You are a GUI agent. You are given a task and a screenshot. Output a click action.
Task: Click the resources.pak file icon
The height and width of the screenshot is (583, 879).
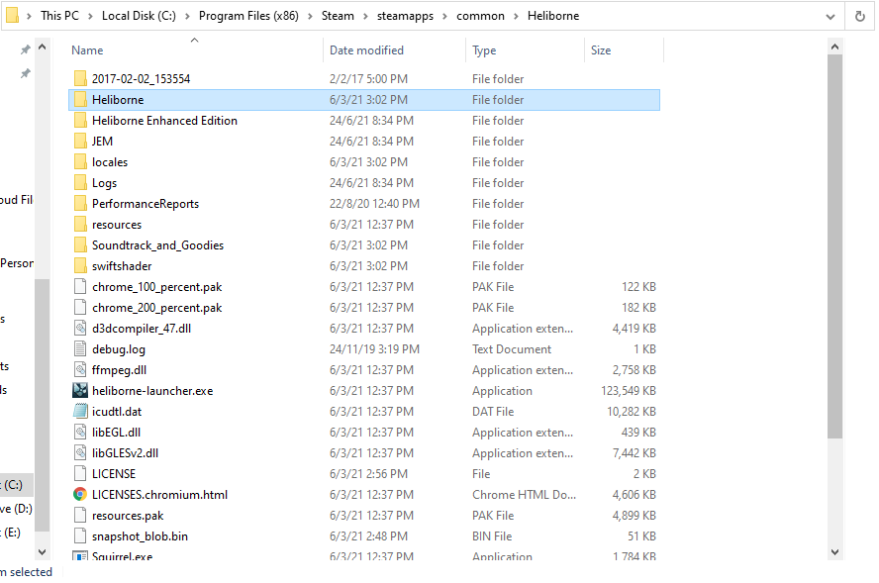coord(80,515)
